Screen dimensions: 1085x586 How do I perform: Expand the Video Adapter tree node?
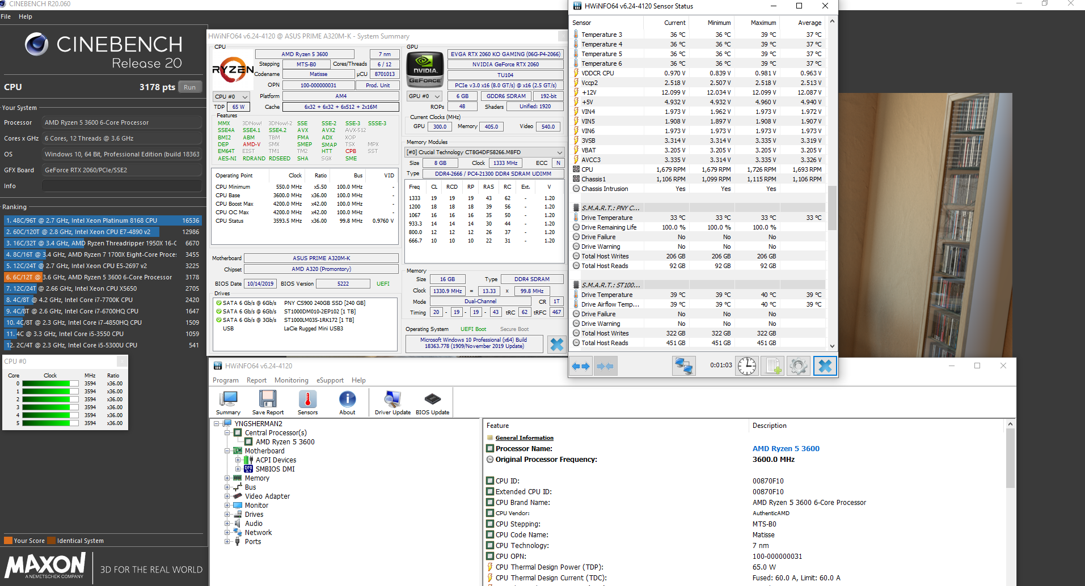[x=227, y=496]
